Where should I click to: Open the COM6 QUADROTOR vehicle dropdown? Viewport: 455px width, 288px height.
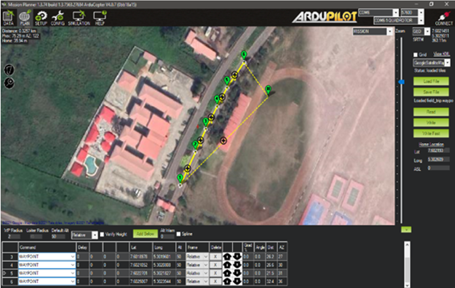coord(421,20)
